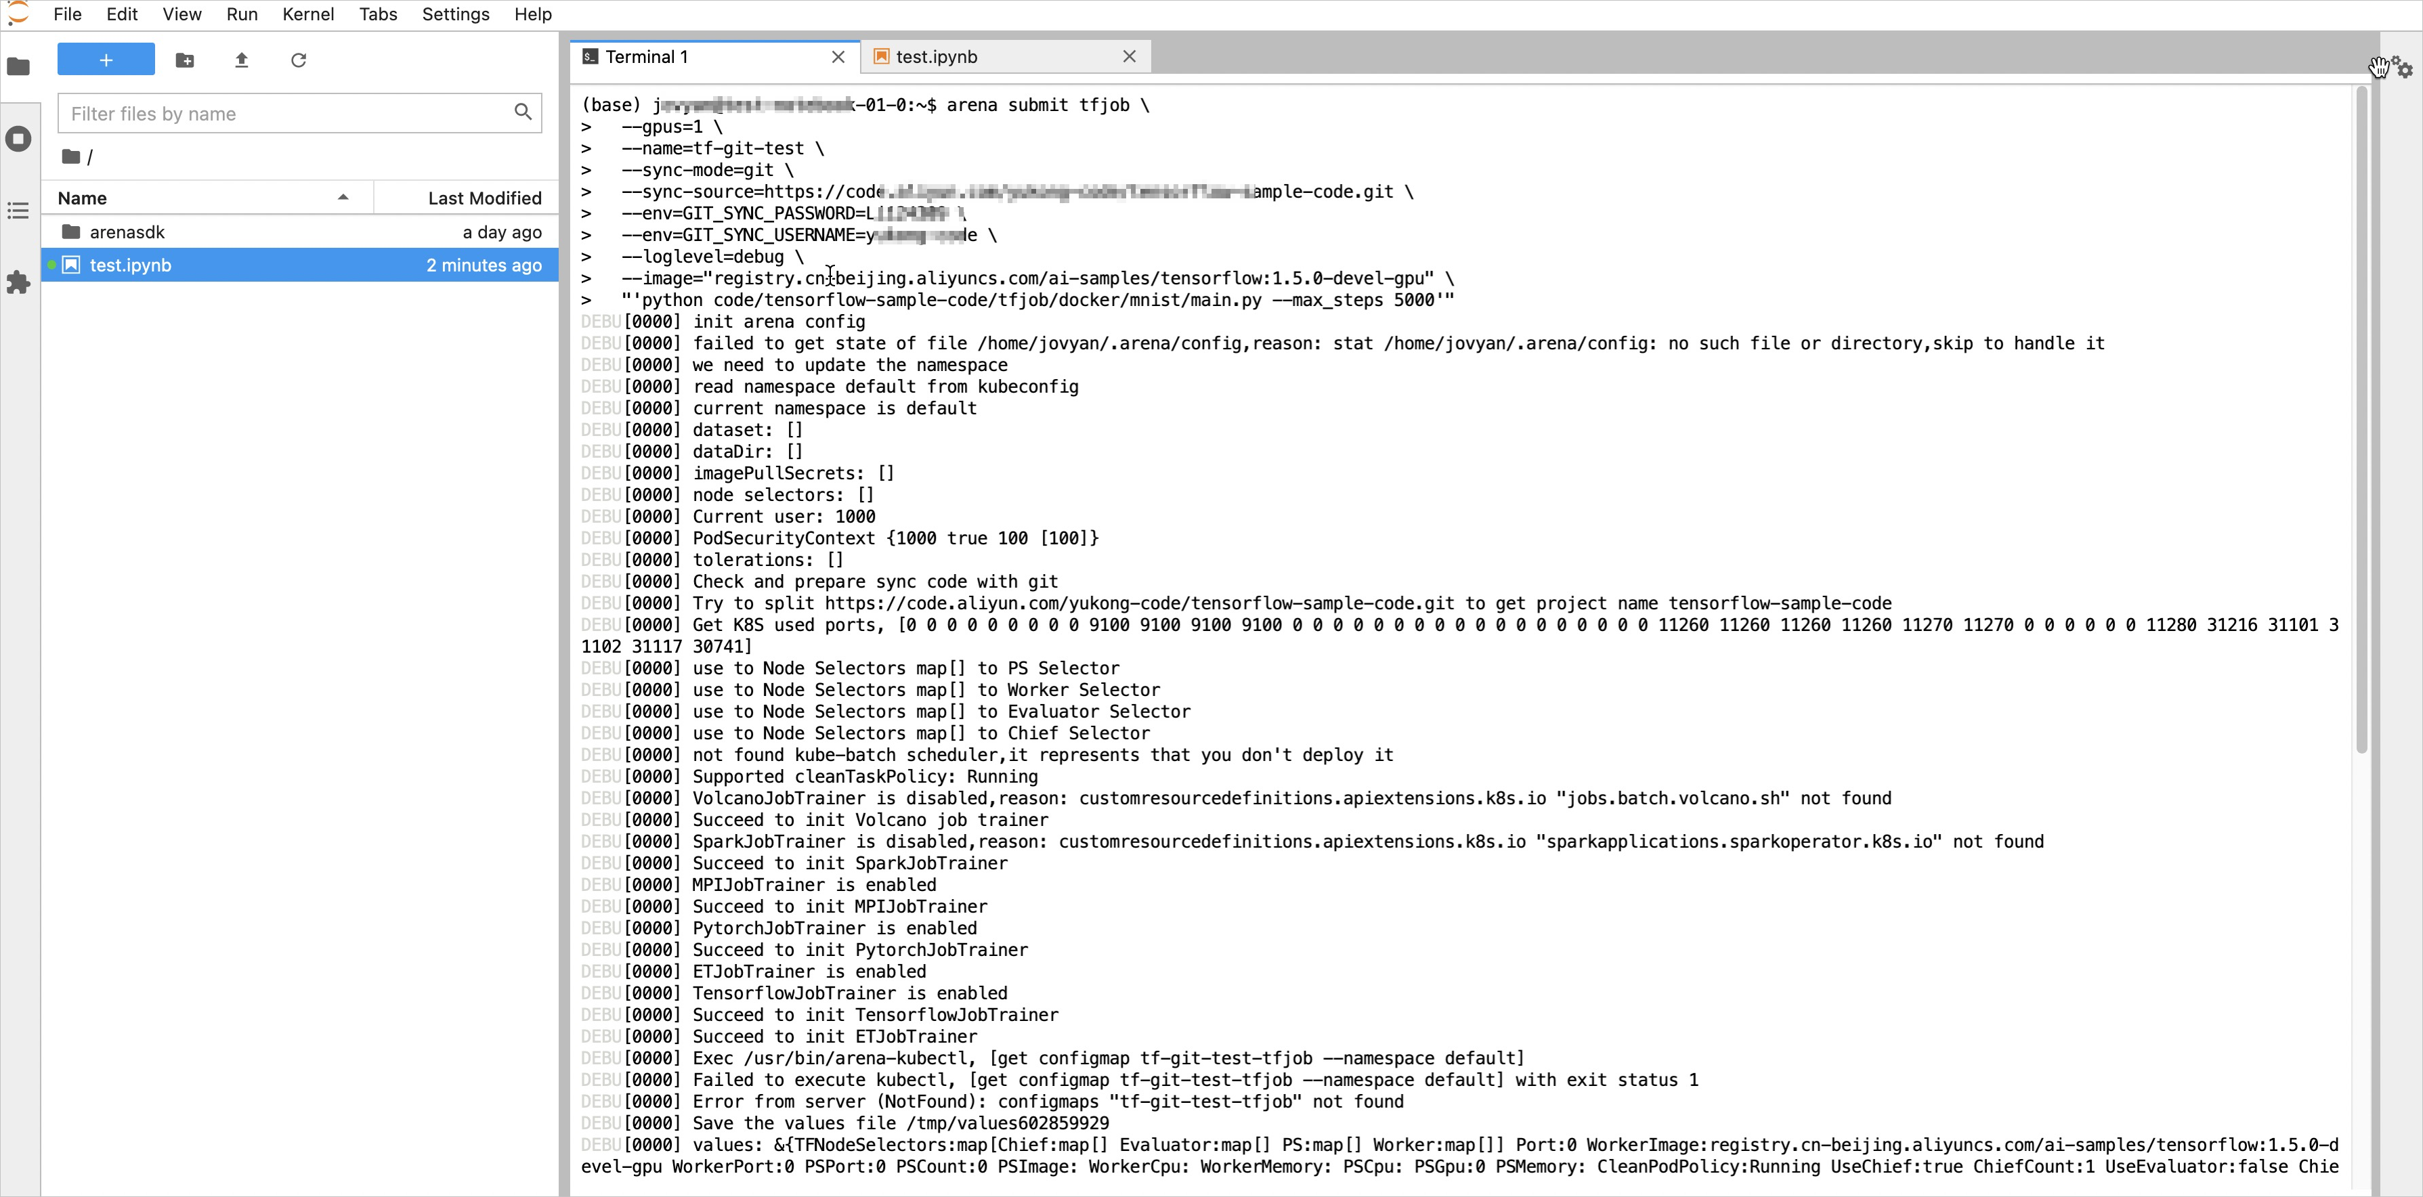Sort files by Last Modified

[484, 198]
